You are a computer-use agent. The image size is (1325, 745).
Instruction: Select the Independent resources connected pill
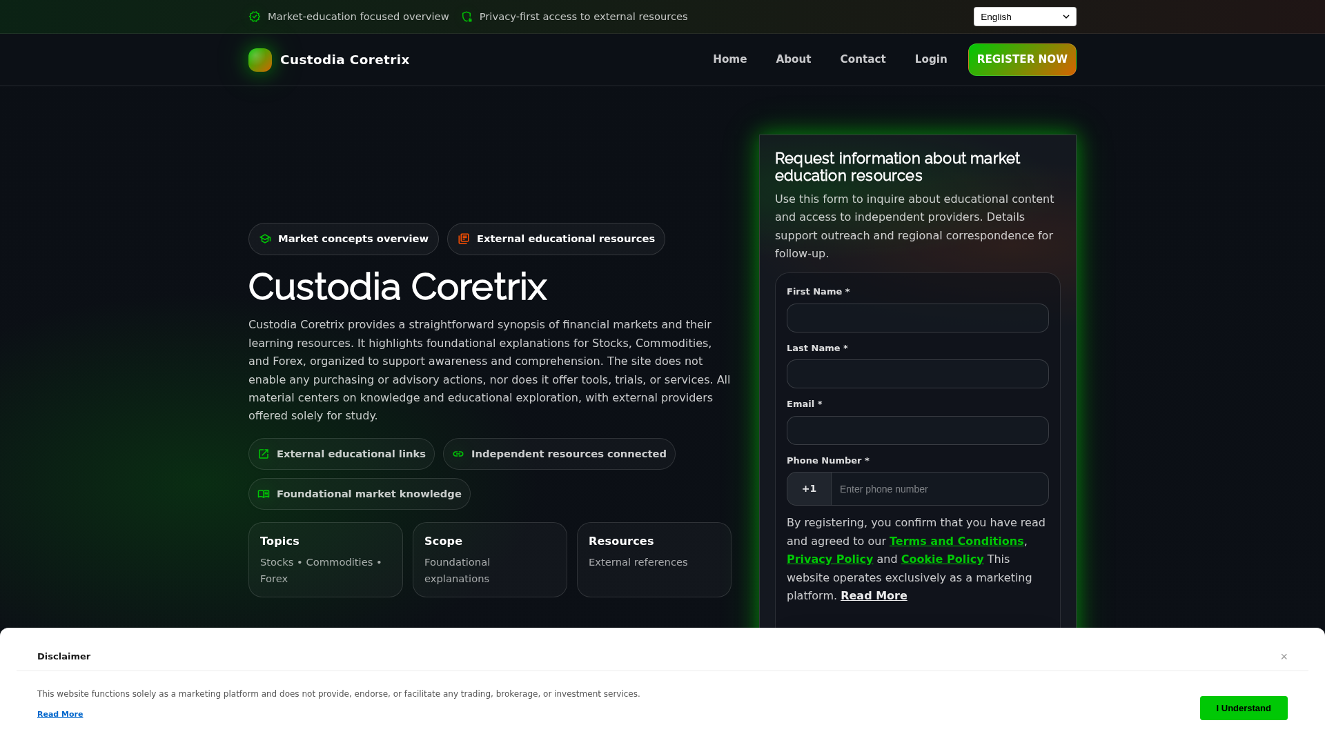(559, 454)
